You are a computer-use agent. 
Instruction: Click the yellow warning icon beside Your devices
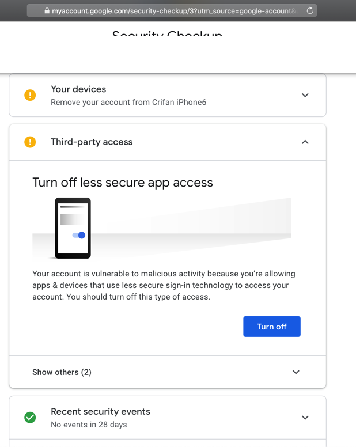click(30, 96)
